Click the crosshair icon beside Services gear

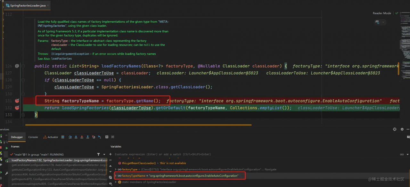point(395,129)
